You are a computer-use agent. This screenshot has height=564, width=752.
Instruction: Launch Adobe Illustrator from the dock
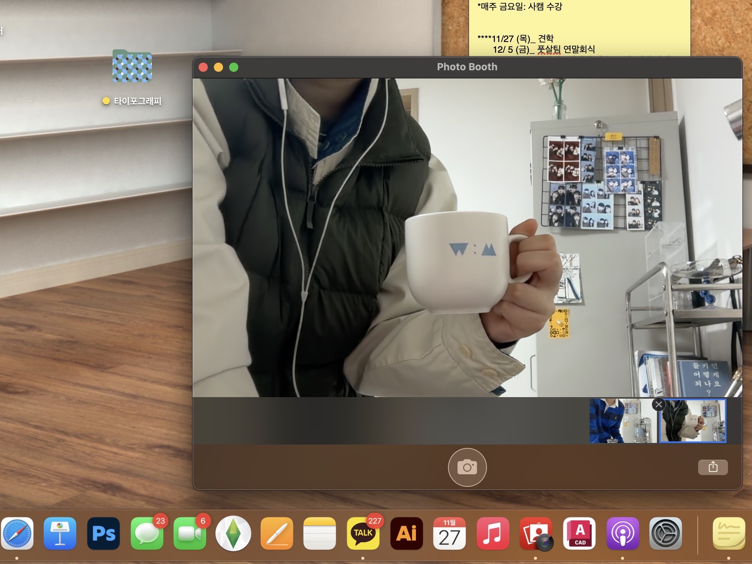click(x=406, y=533)
